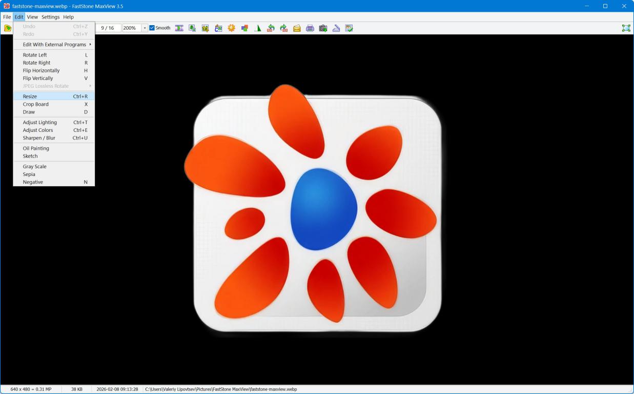
Task: Expand Edit With External Programs submenu
Action: (x=54, y=45)
